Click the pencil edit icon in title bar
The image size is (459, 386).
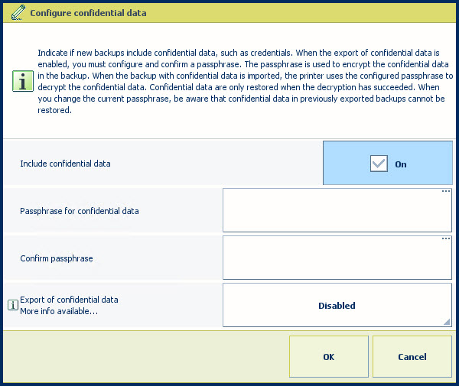[18, 13]
